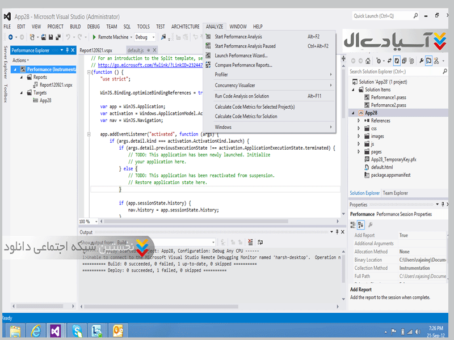Toggle Categorized view in Properties panel
The height and width of the screenshot is (340, 454).
(x=354, y=225)
